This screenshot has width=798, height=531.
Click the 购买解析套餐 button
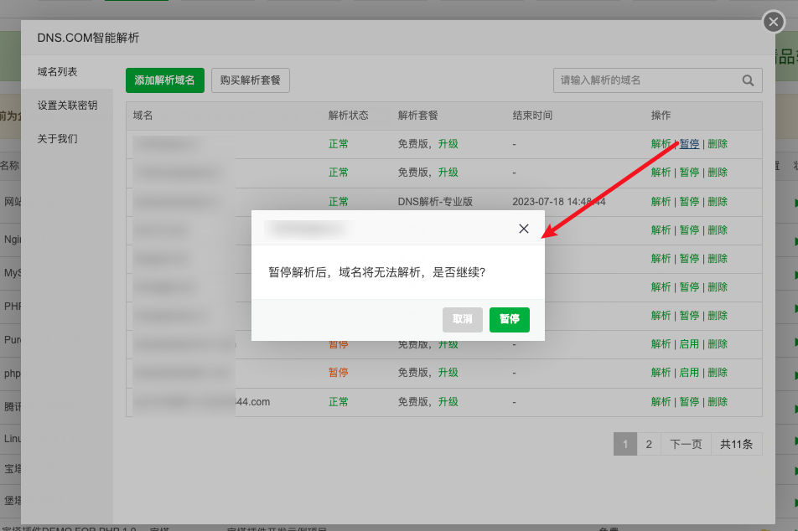pos(251,80)
